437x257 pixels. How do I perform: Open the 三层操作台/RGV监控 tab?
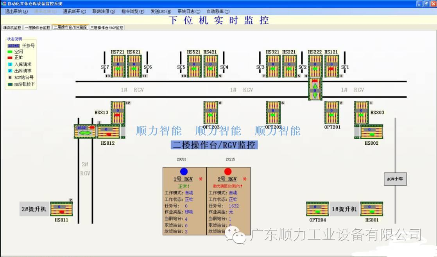tap(106, 27)
